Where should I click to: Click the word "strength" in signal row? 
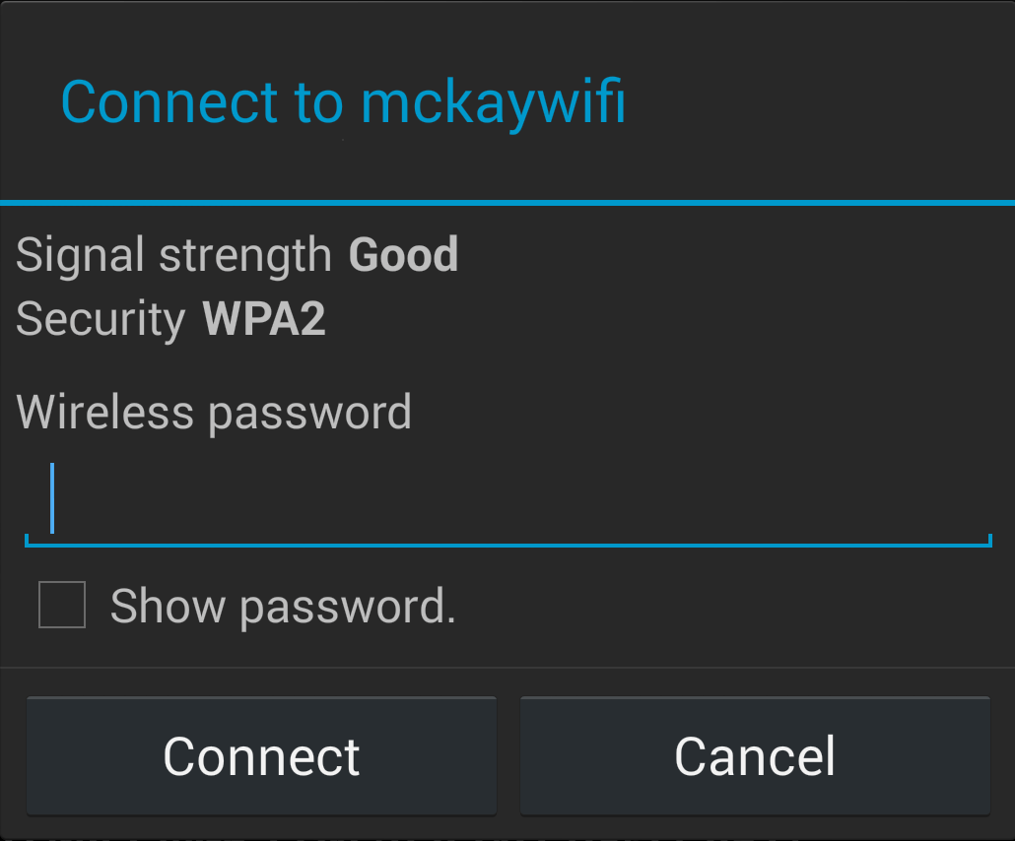pyautogui.click(x=245, y=256)
